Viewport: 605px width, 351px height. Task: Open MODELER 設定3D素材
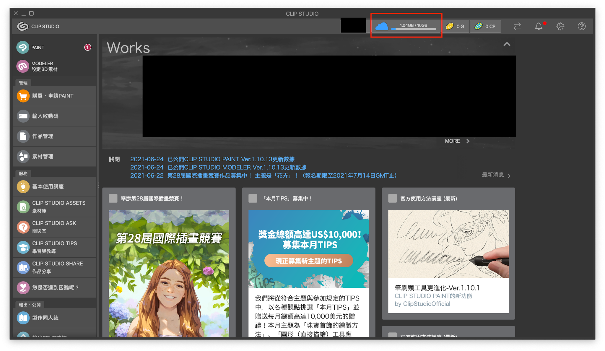tap(44, 66)
